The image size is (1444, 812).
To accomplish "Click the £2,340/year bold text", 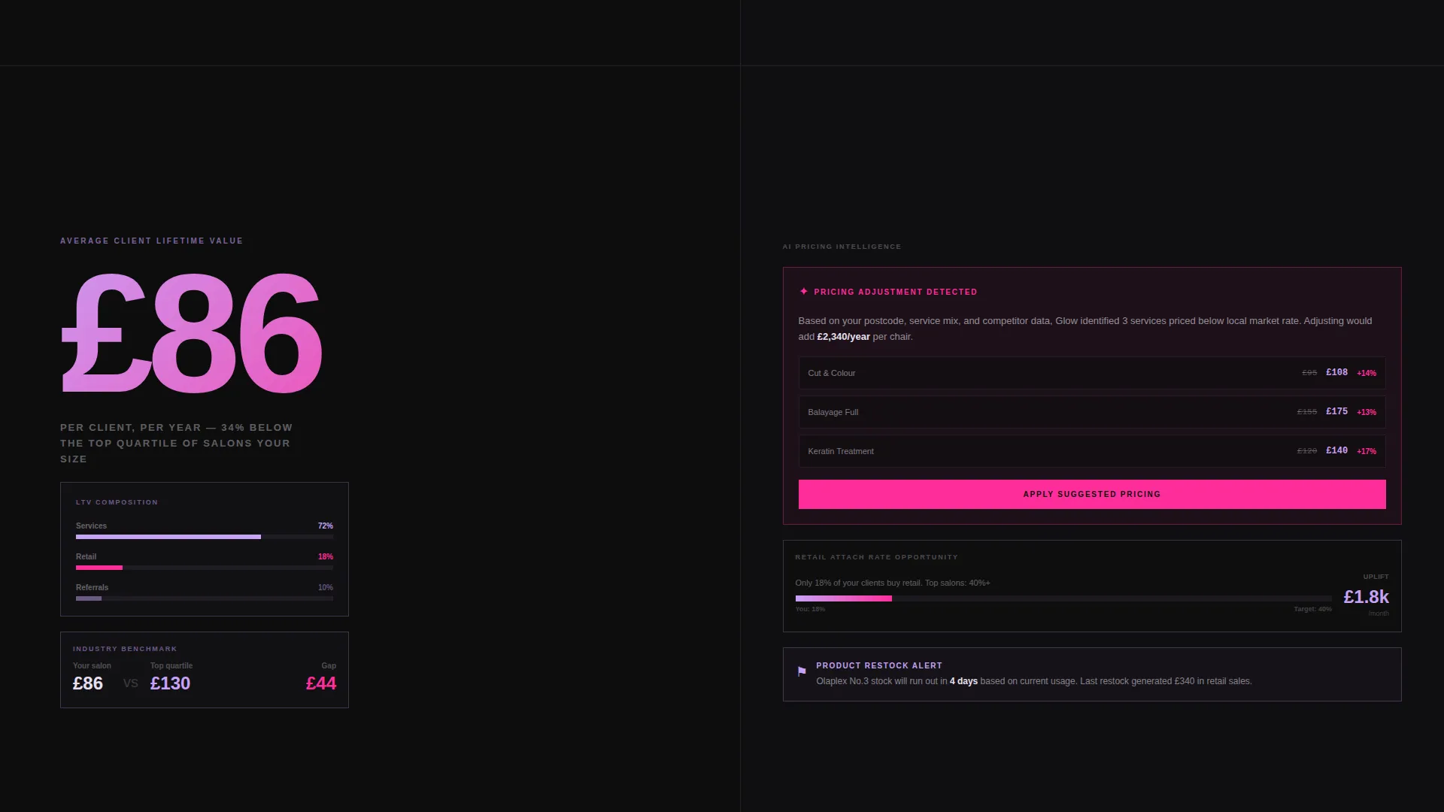I will coord(843,337).
